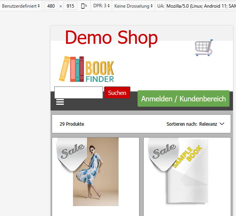Screen dimensions: 236x216
Task: Open the shopping cart icon
Action: pyautogui.click(x=204, y=48)
